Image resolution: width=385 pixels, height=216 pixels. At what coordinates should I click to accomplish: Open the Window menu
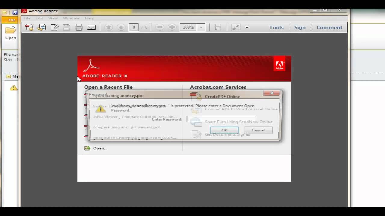tap(71, 18)
